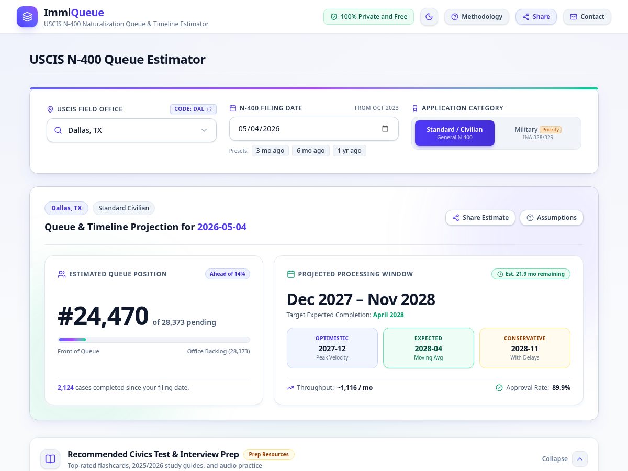This screenshot has height=471, width=628.
Task: Click the #24,470 queue number
Action: click(103, 316)
